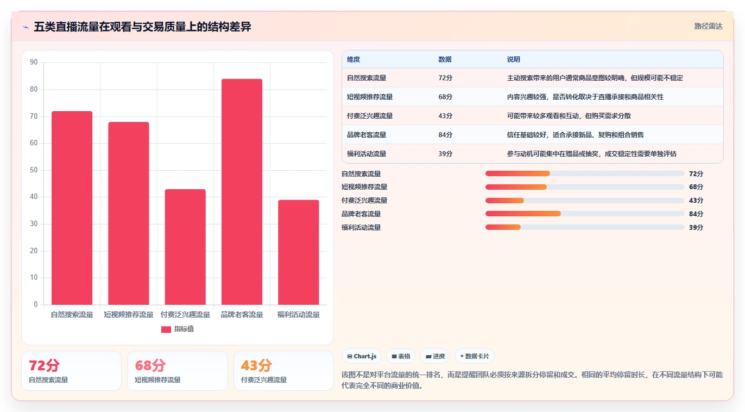Click the 福利活动流量 bar in the chart
This screenshot has width=745, height=412.
pyautogui.click(x=299, y=252)
